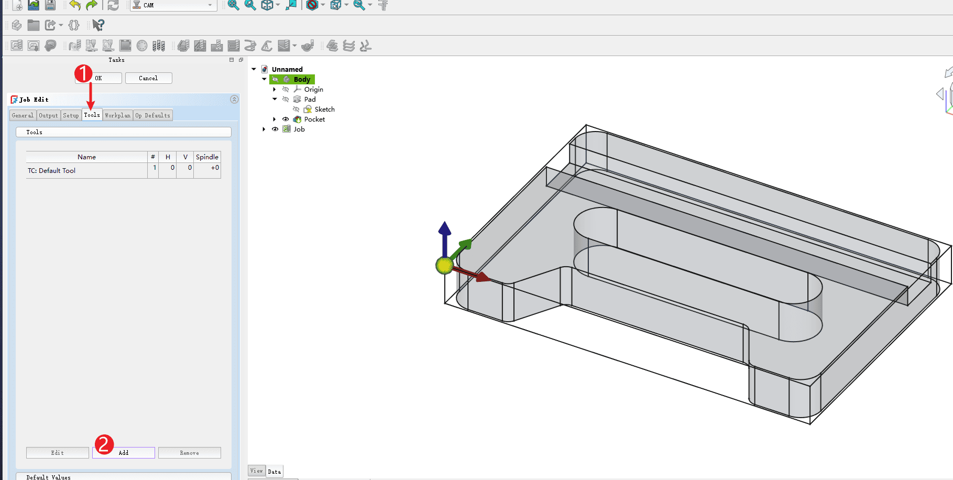Click the Toolbit Dock three-endmills icon
This screenshot has width=953, height=480.
pos(159,46)
